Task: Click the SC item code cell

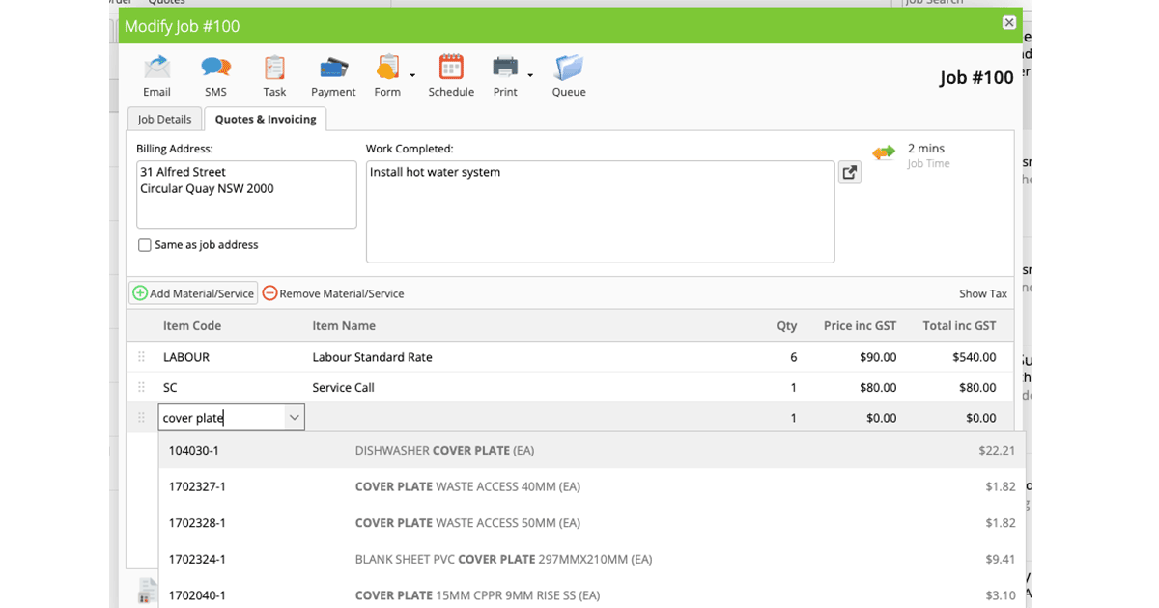Action: [170, 387]
